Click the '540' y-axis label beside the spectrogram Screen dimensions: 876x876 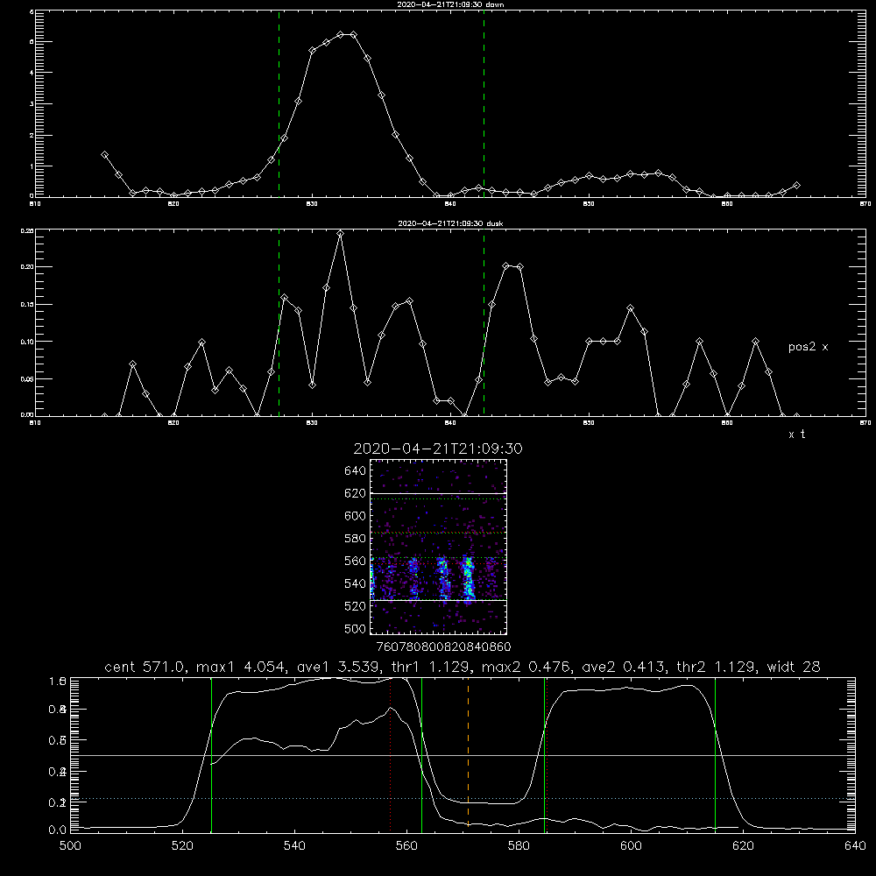[x=355, y=583]
